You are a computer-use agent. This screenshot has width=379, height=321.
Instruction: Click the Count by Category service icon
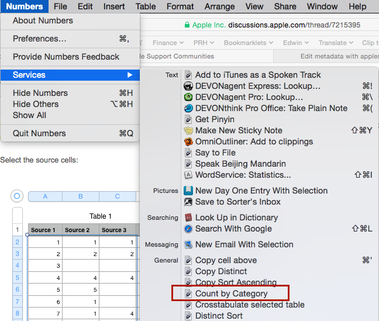point(188,294)
